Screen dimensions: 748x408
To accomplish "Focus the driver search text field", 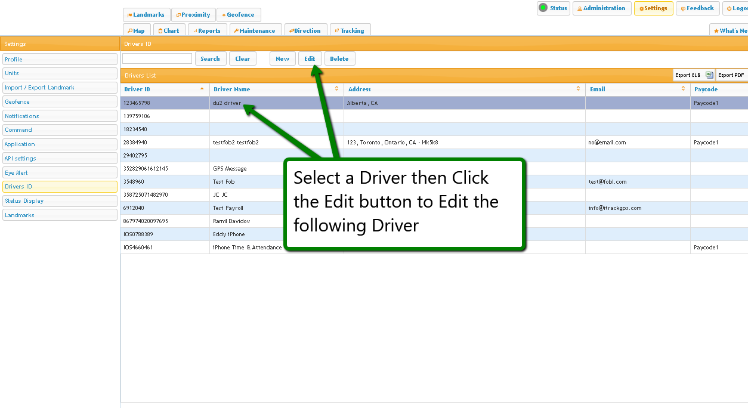I will [157, 58].
